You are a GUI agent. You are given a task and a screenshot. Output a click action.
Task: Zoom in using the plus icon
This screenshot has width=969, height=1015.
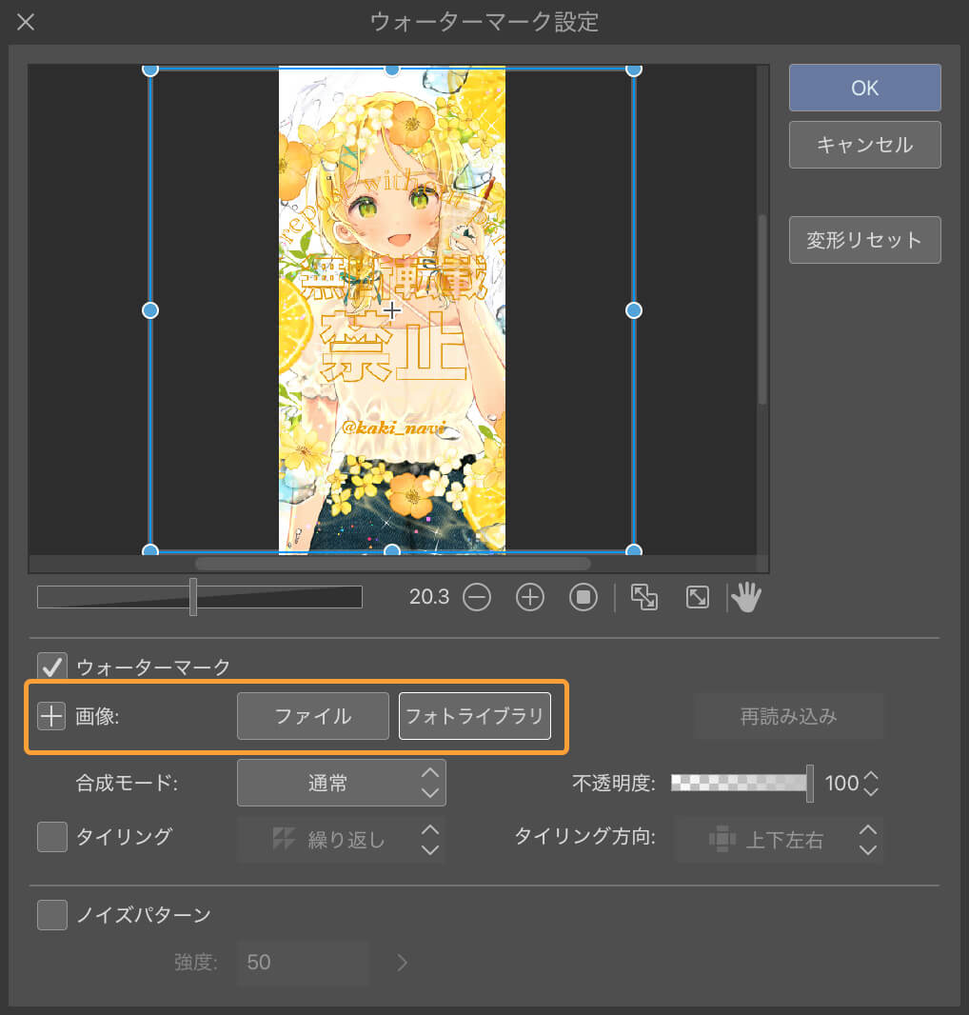coord(529,597)
